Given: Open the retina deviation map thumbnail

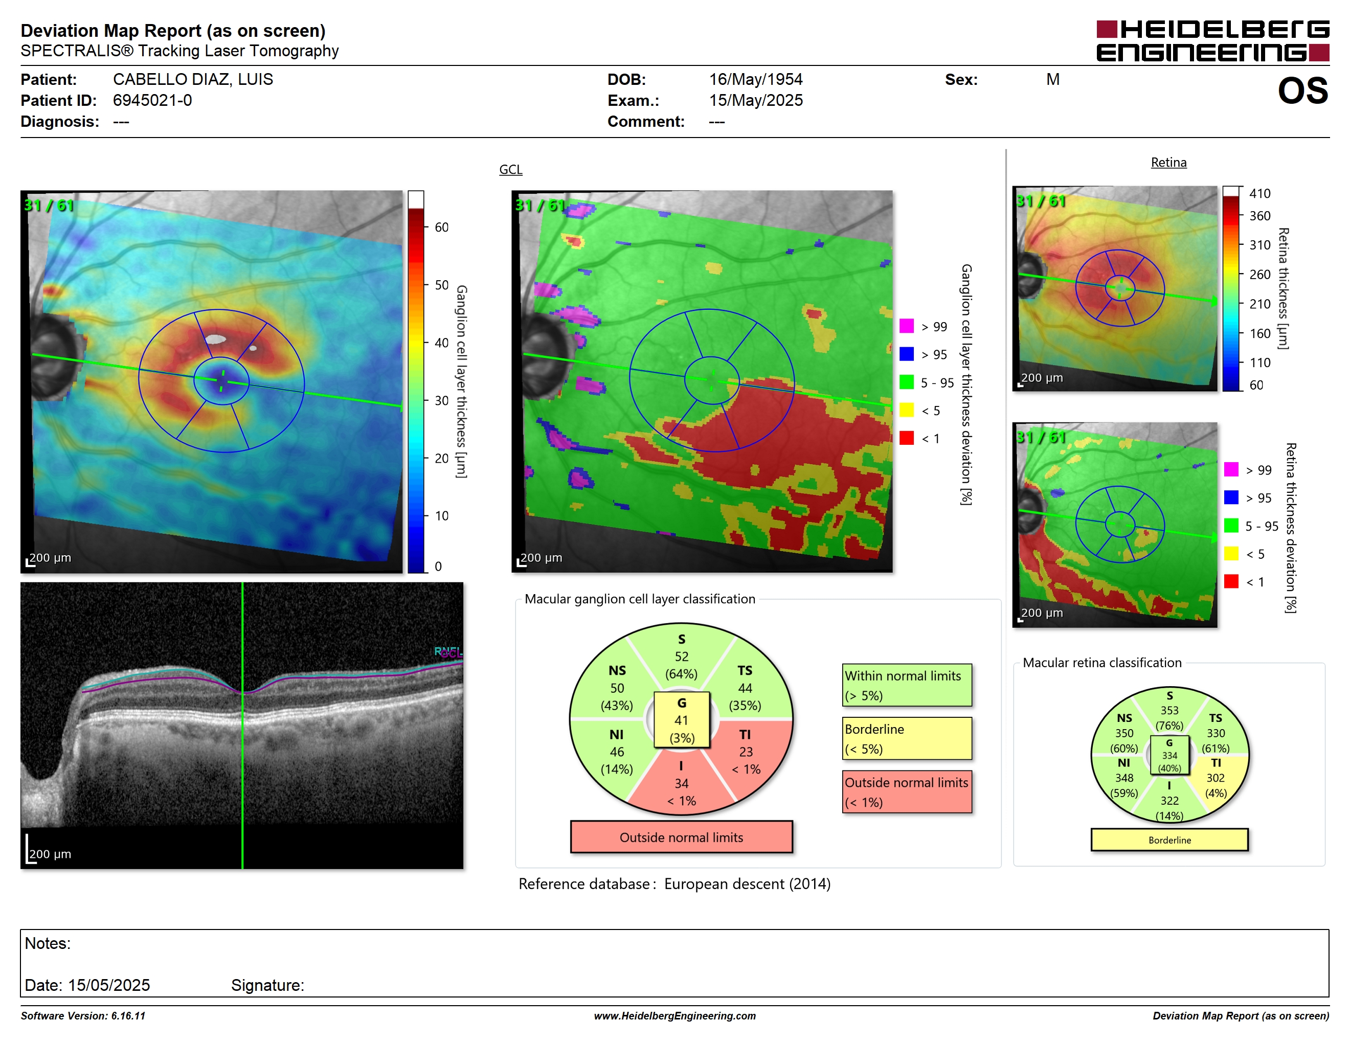Looking at the screenshot, I should tap(1114, 525).
